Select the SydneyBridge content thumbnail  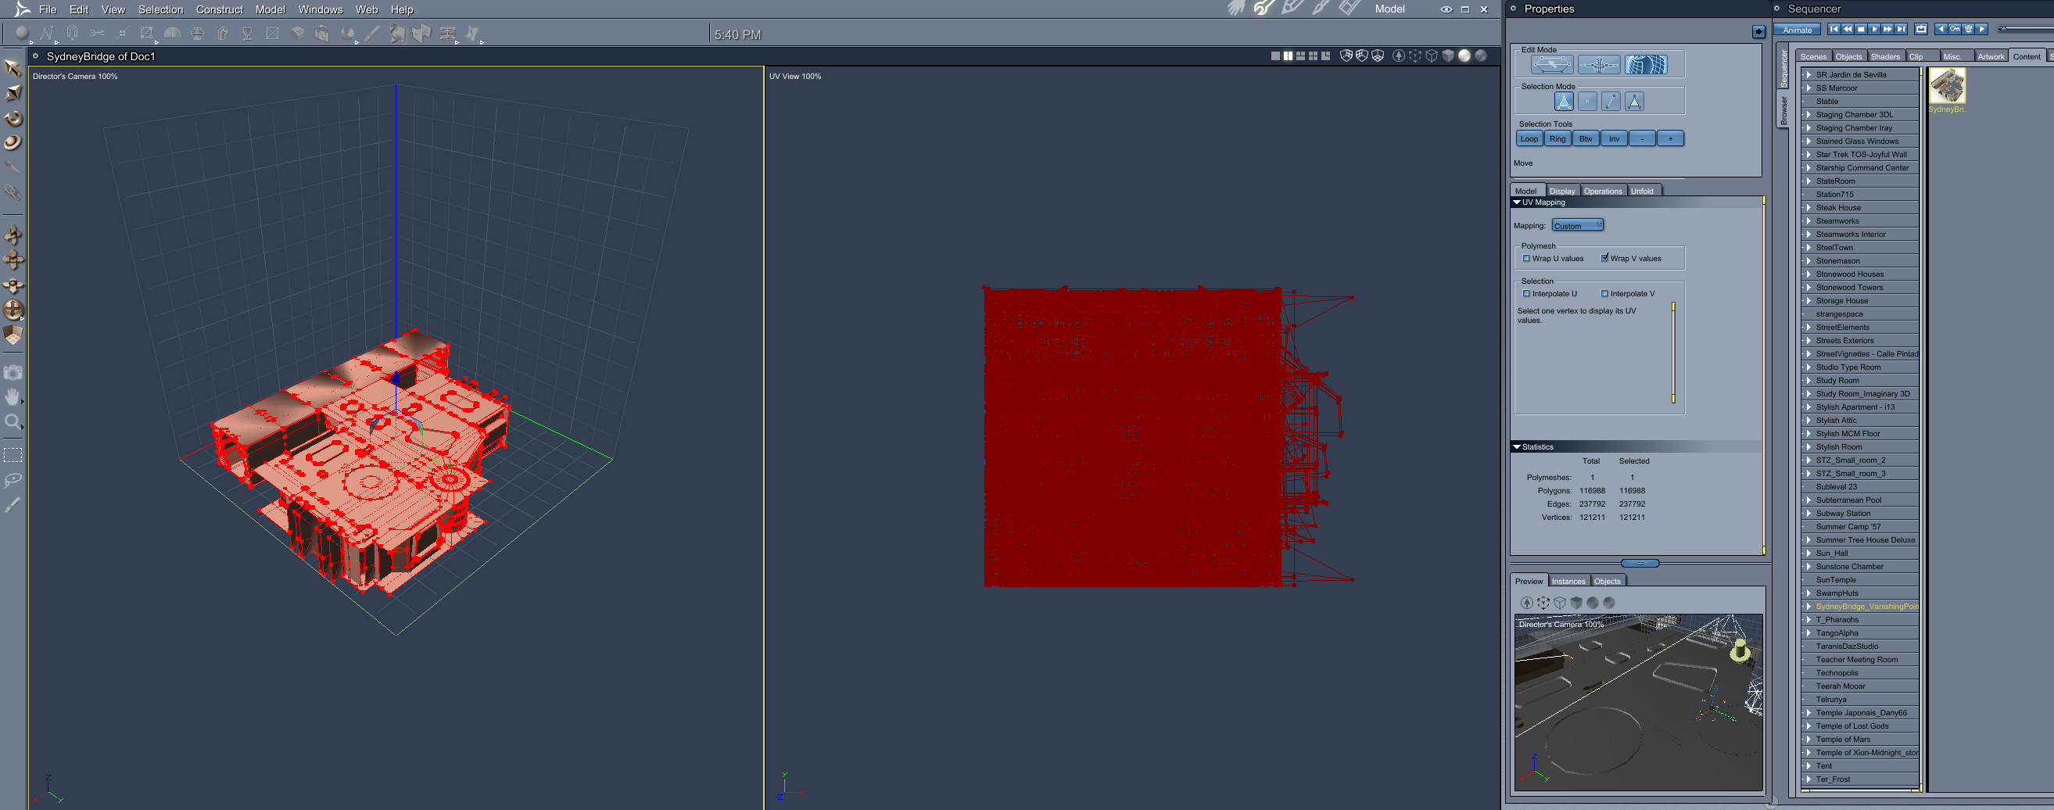click(x=1946, y=86)
